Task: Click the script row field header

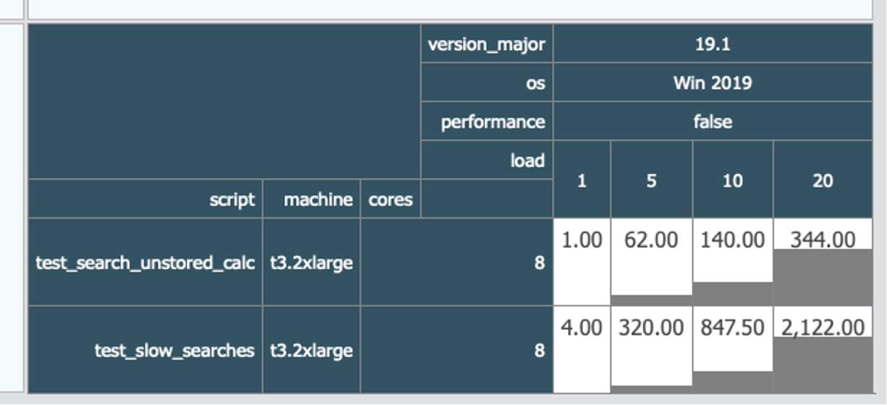Action: 145,199
